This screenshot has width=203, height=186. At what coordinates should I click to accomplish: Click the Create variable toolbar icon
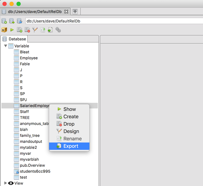pyautogui.click(x=20, y=30)
